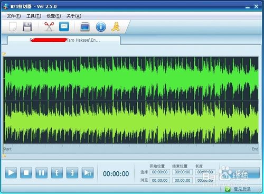264x194 pixels.
Task: Open the 关于(A) menu
Action: (74, 16)
